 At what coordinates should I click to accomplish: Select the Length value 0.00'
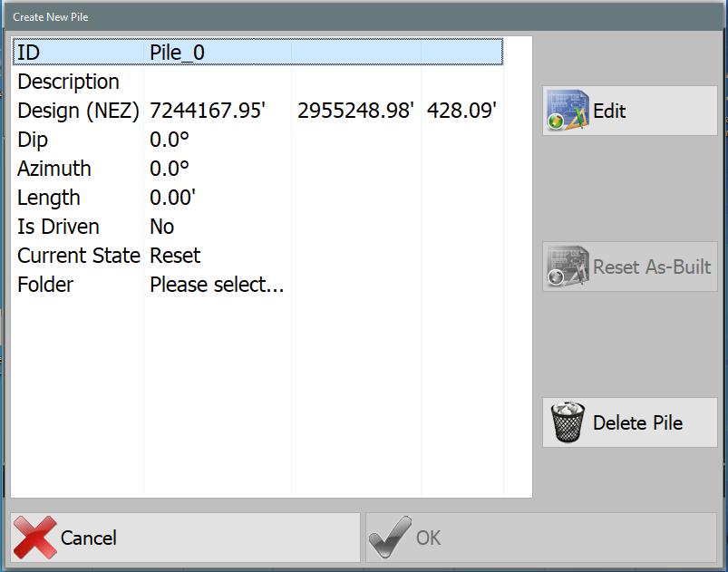click(172, 198)
